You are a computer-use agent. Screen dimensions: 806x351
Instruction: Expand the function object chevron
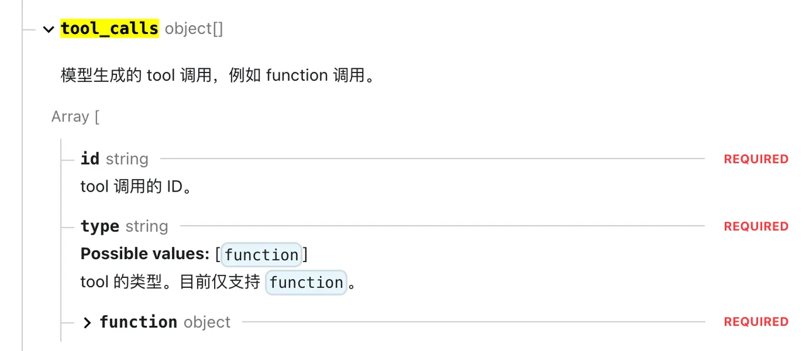(88, 323)
